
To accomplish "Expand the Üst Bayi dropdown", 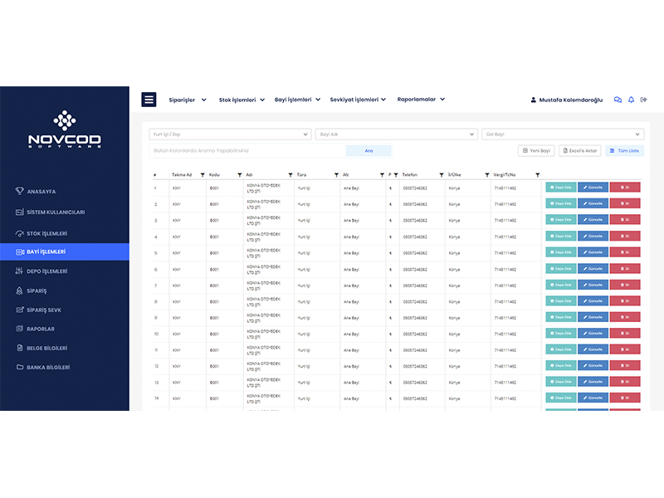I will (562, 134).
